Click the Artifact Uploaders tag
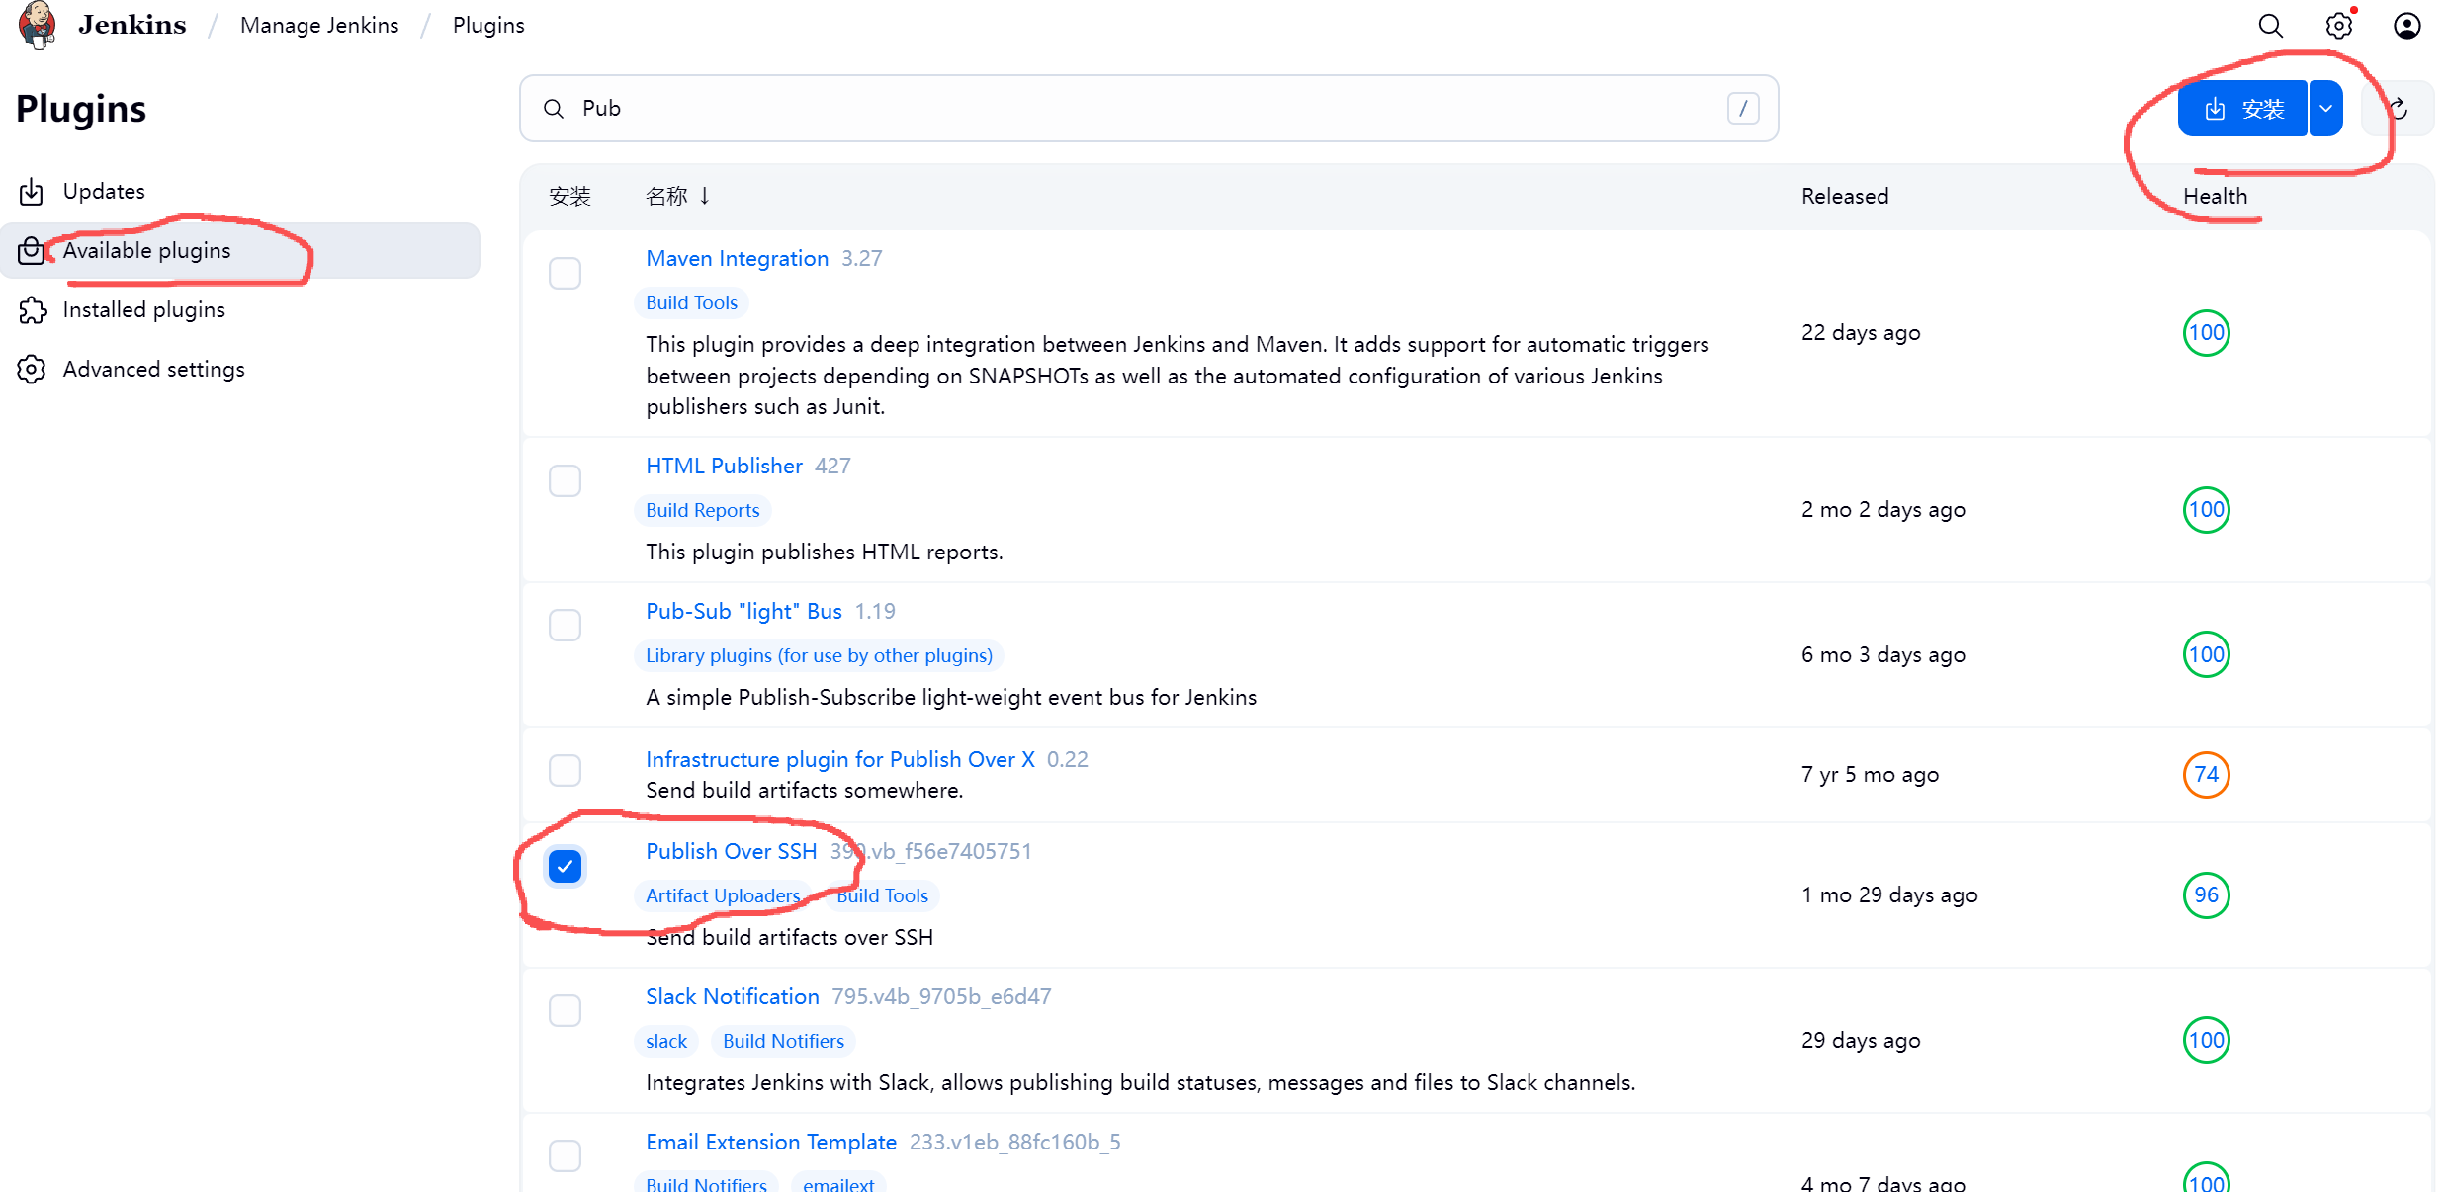The height and width of the screenshot is (1192, 2447). [723, 896]
